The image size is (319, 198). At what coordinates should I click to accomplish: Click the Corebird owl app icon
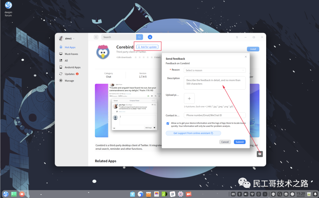click(x=103, y=52)
